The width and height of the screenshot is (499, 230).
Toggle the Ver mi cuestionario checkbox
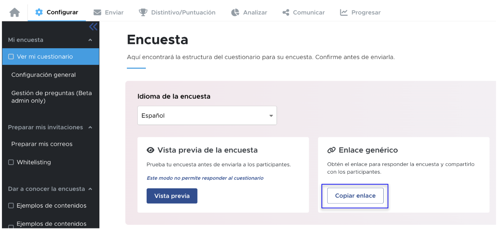point(11,57)
